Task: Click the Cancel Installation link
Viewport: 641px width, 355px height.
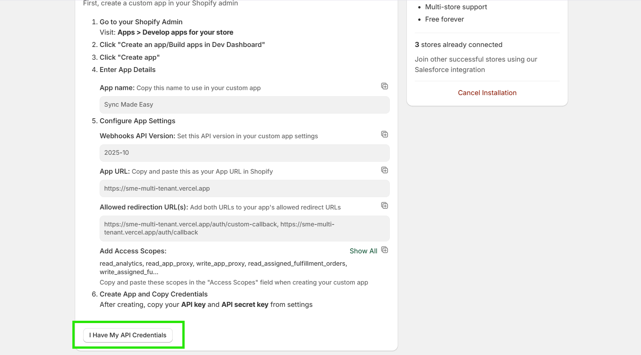Action: (487, 93)
